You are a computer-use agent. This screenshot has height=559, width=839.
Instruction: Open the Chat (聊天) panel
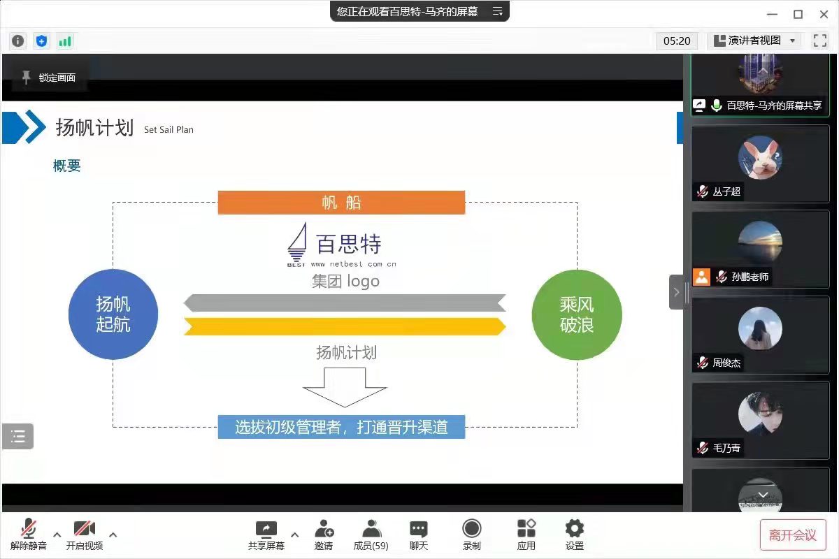[x=419, y=535]
